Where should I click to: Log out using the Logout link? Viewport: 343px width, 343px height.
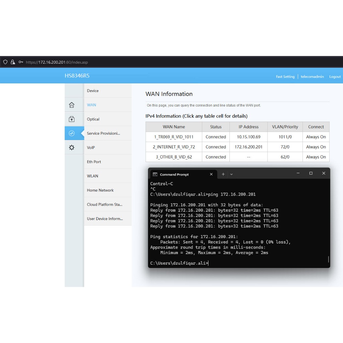tap(335, 77)
